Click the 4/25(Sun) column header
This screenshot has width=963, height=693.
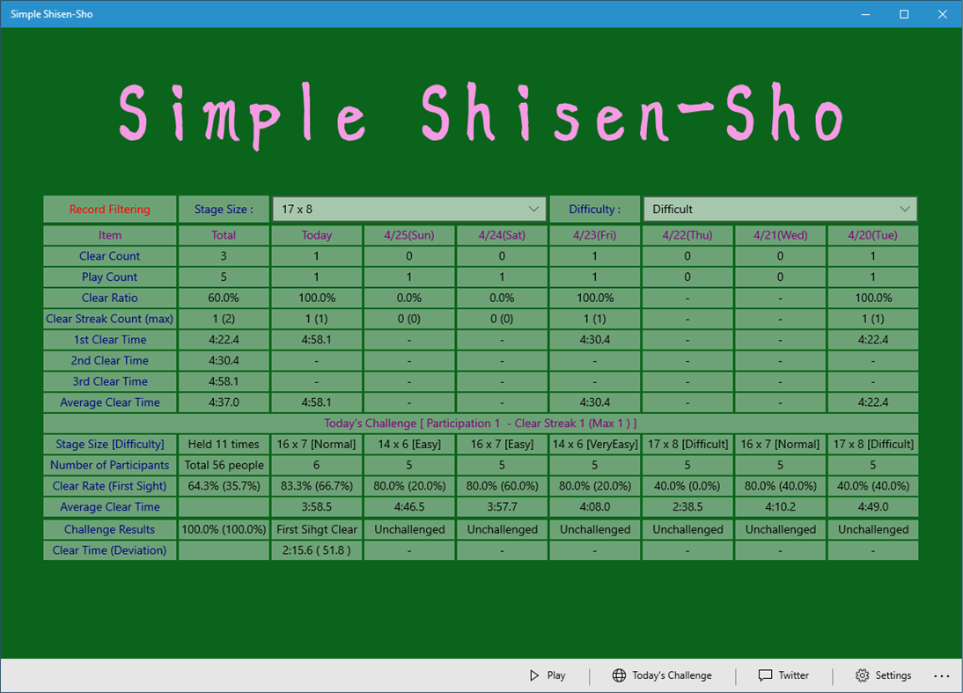pyautogui.click(x=409, y=235)
